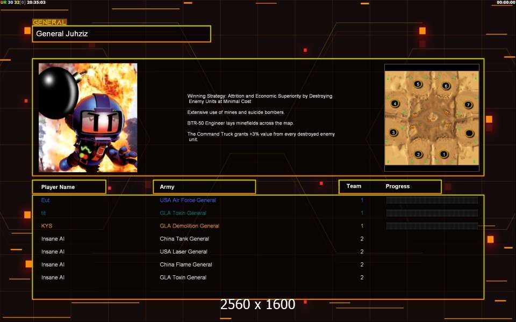Select start position marker 7 on the minimap
Image resolution: width=516 pixels, height=322 pixels.
(468, 105)
